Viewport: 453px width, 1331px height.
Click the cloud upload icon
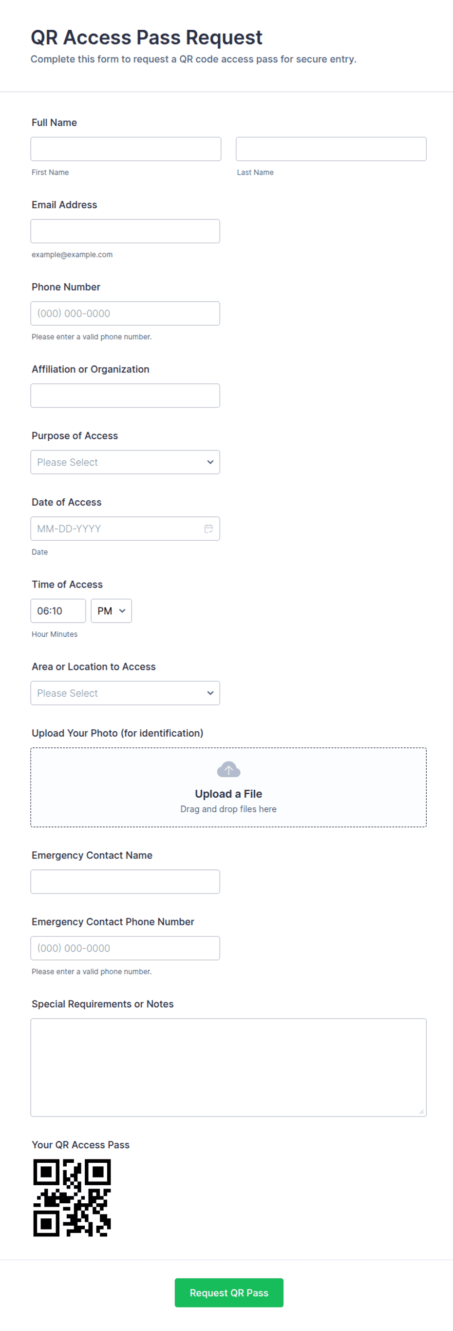pos(228,770)
